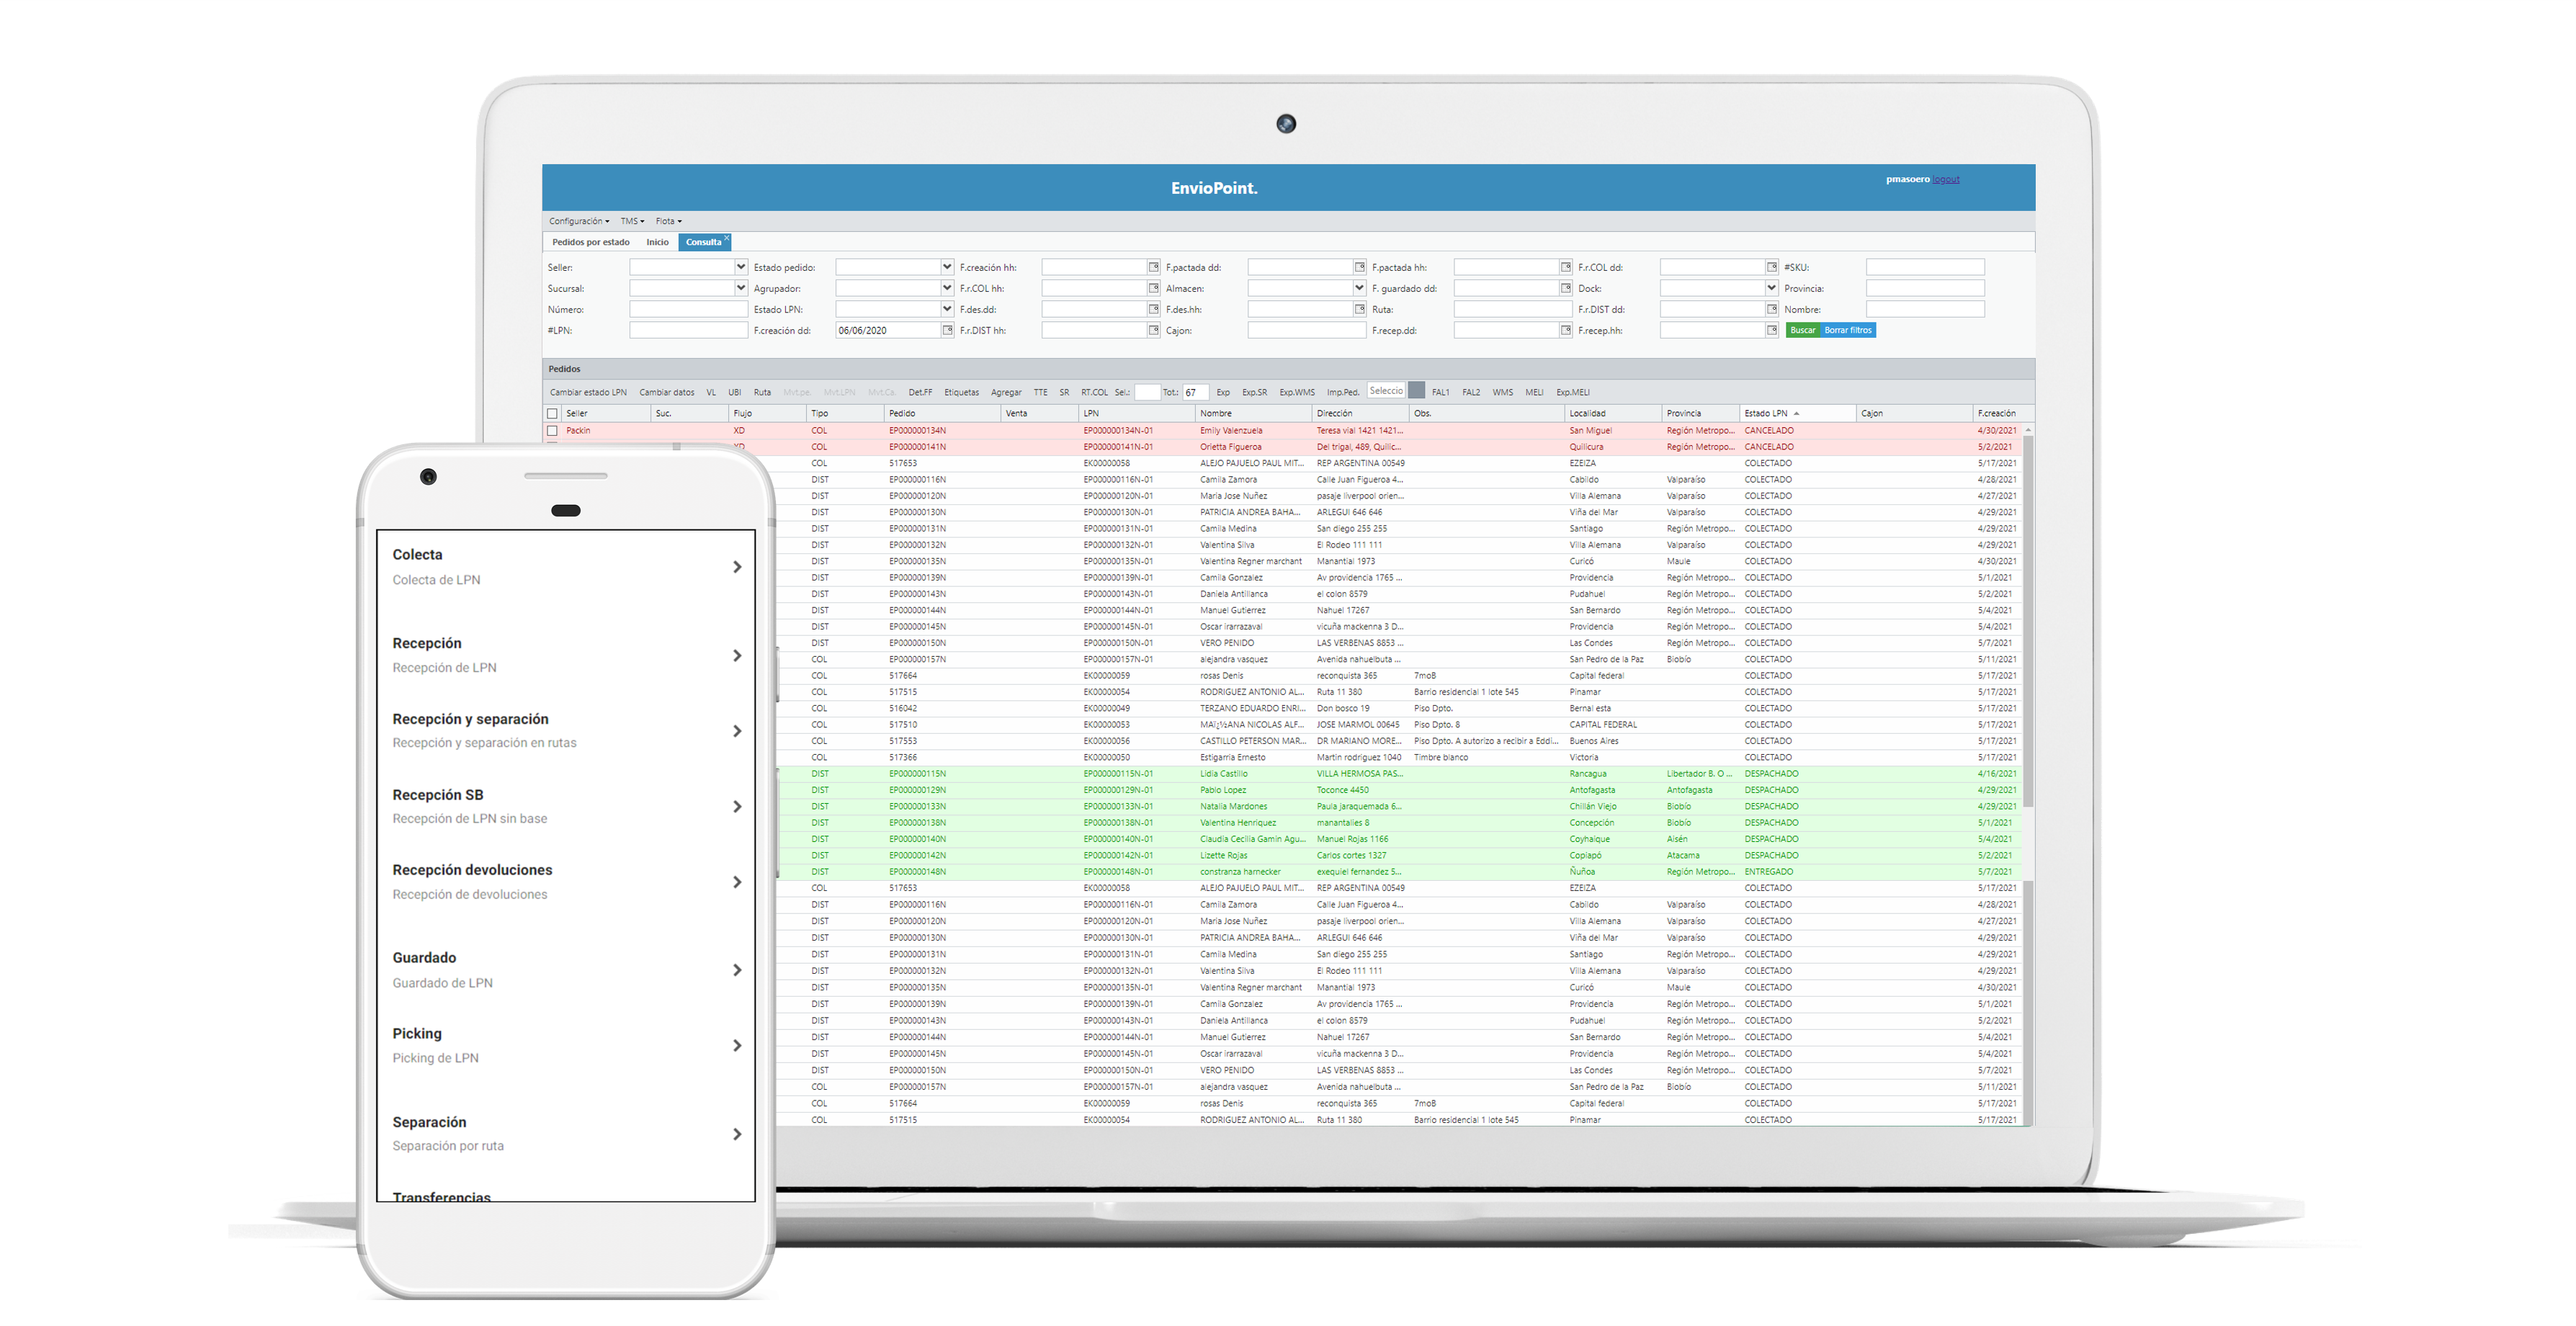
Task: Click sort arrow on Estado LPN column
Action: [1796, 413]
